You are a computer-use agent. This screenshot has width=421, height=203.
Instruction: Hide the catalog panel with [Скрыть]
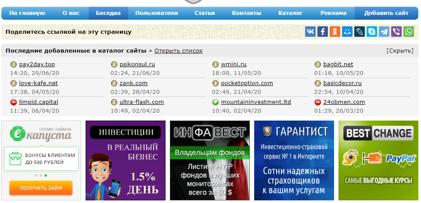[x=399, y=50]
